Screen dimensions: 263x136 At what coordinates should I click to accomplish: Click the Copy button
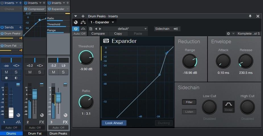click(118, 34)
